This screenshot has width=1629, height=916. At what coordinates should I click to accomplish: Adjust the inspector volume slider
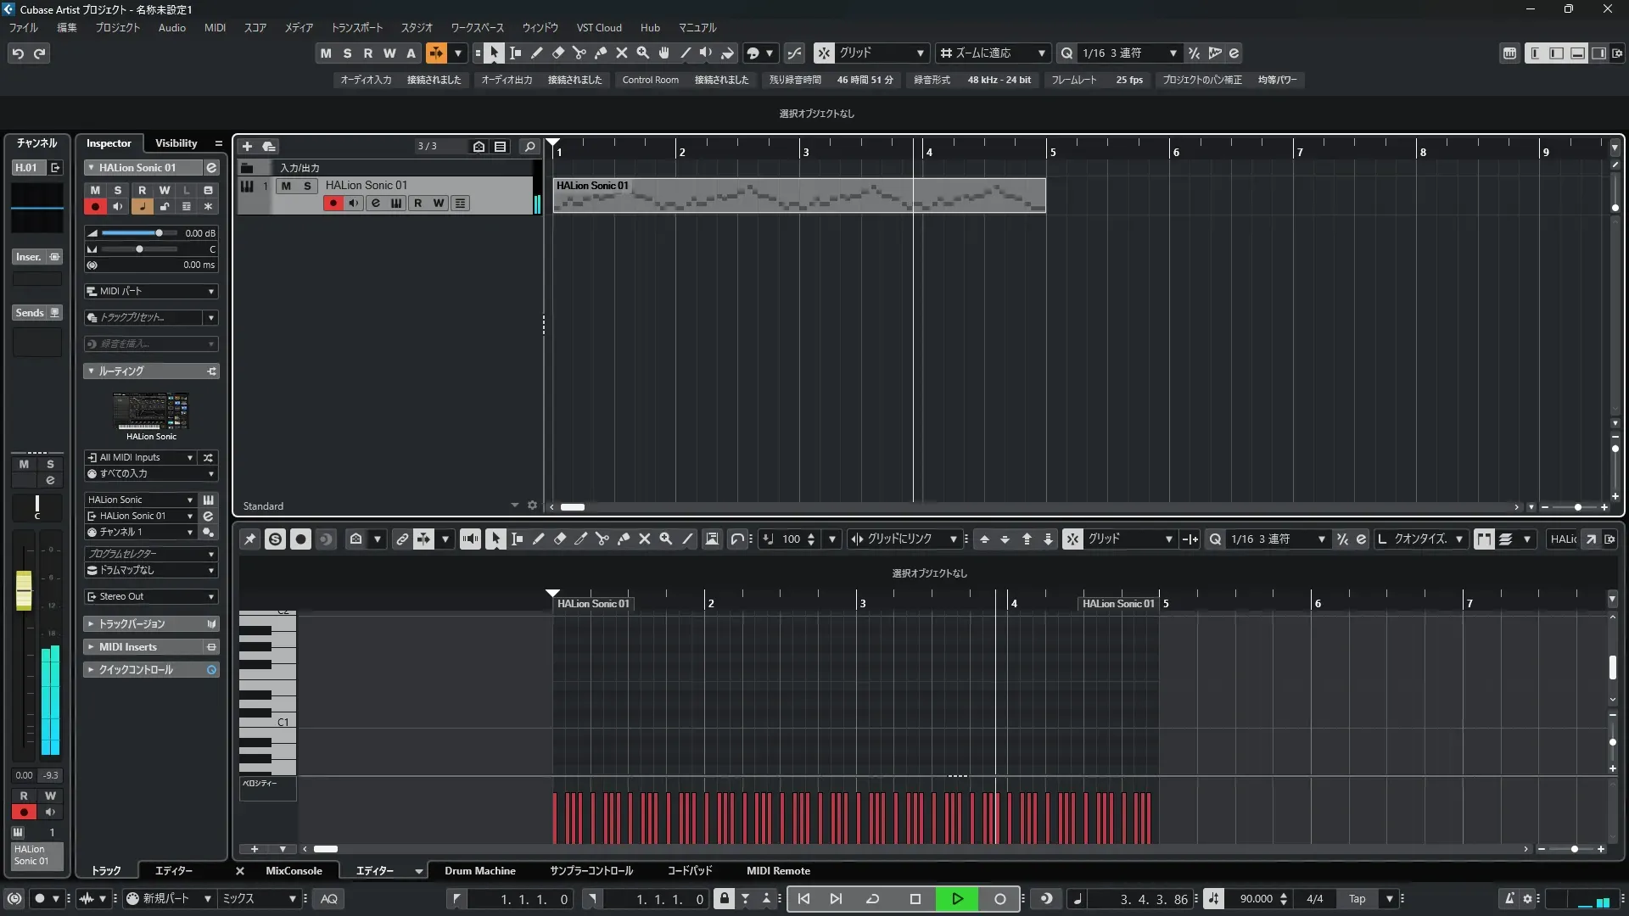click(158, 233)
